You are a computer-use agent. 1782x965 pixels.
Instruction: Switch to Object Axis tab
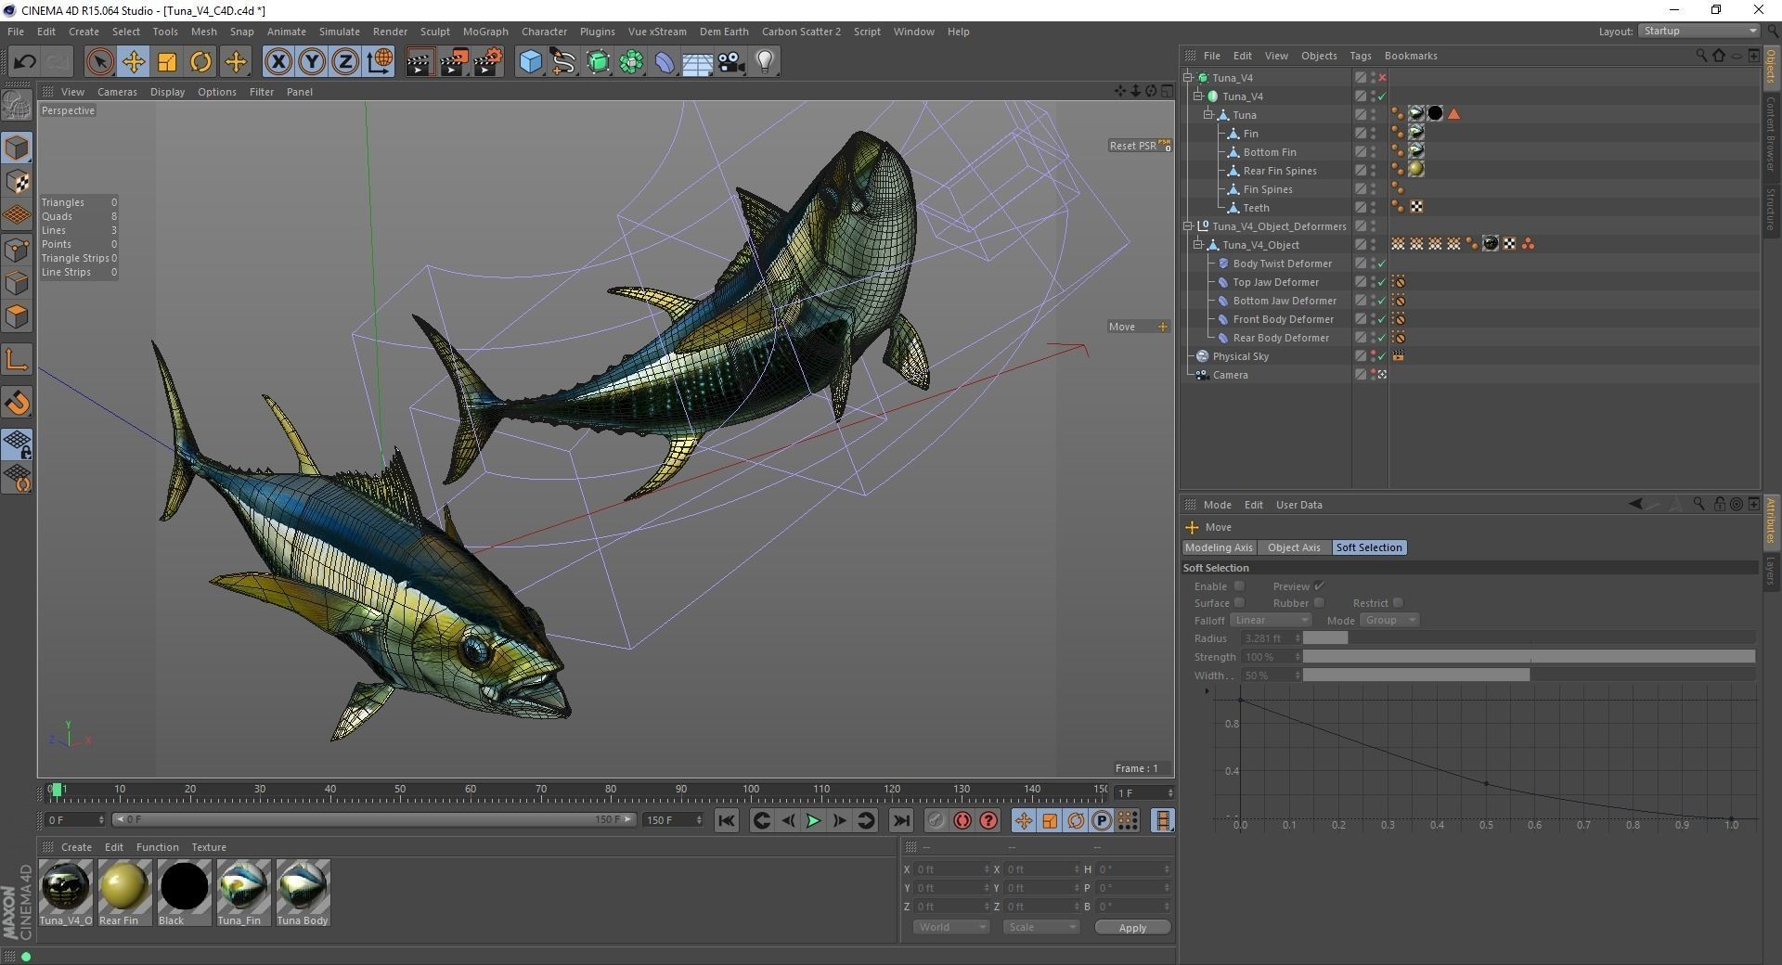click(x=1294, y=547)
